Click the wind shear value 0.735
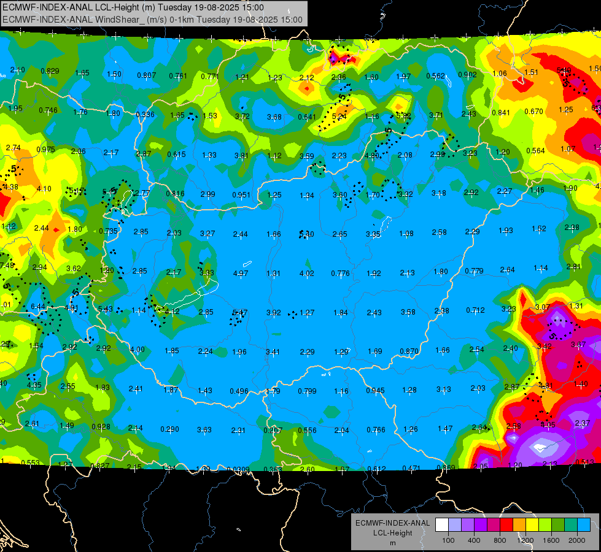 tap(108, 231)
